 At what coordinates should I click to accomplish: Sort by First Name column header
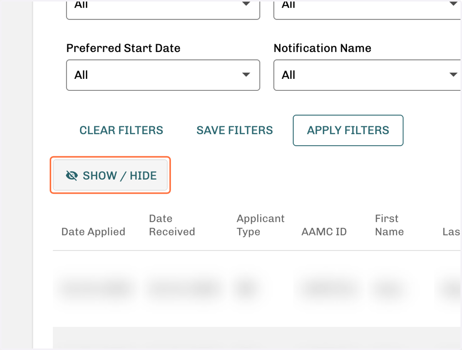[389, 225]
